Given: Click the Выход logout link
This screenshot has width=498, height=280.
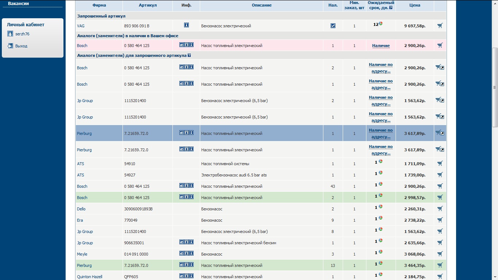Looking at the screenshot, I should point(21,46).
